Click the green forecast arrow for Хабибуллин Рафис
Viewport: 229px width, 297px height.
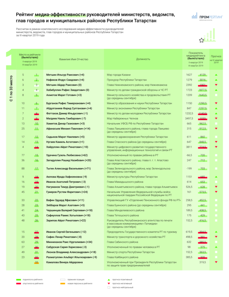pos(216,90)
